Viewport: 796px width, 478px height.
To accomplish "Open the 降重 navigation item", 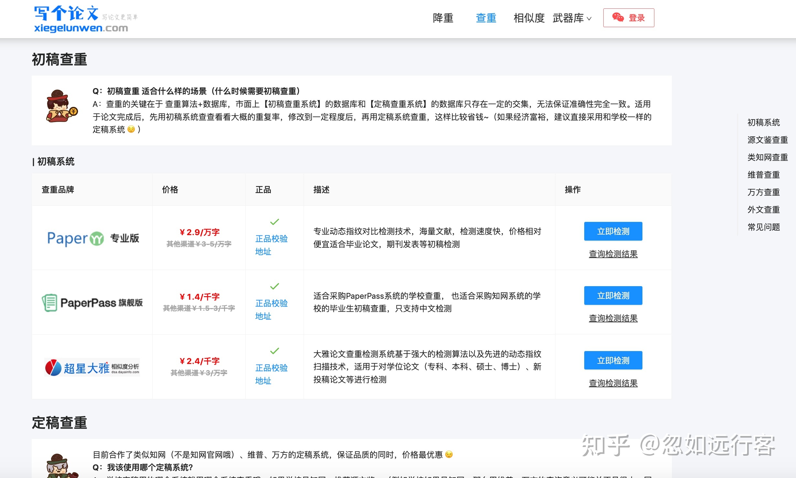I will 443,18.
